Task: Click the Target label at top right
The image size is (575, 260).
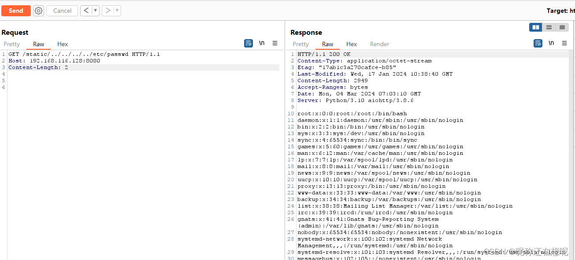Action: tap(560, 11)
